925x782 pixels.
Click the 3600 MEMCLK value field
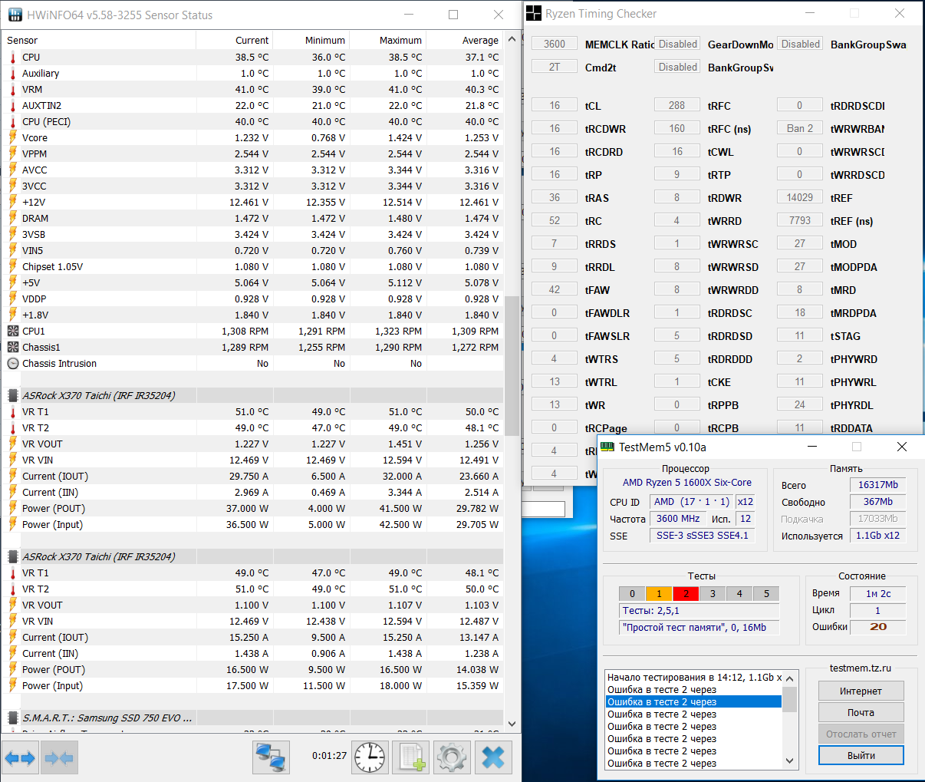pyautogui.click(x=555, y=44)
